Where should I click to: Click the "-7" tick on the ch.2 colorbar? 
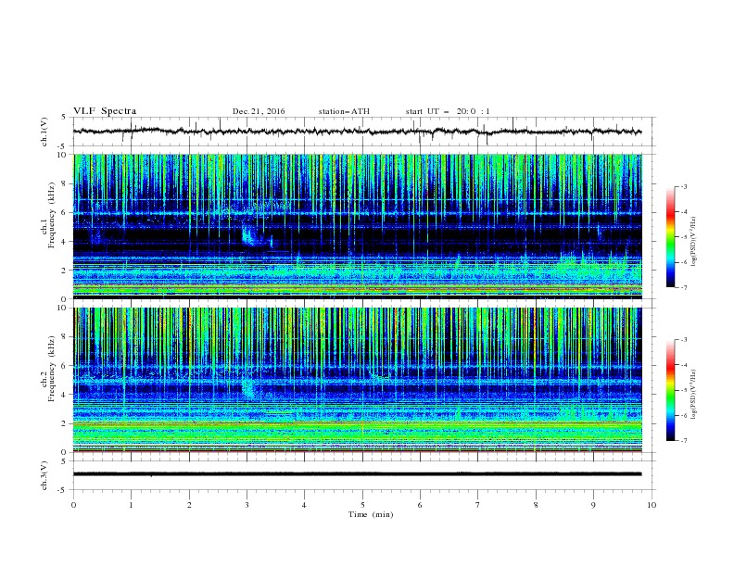tap(683, 440)
